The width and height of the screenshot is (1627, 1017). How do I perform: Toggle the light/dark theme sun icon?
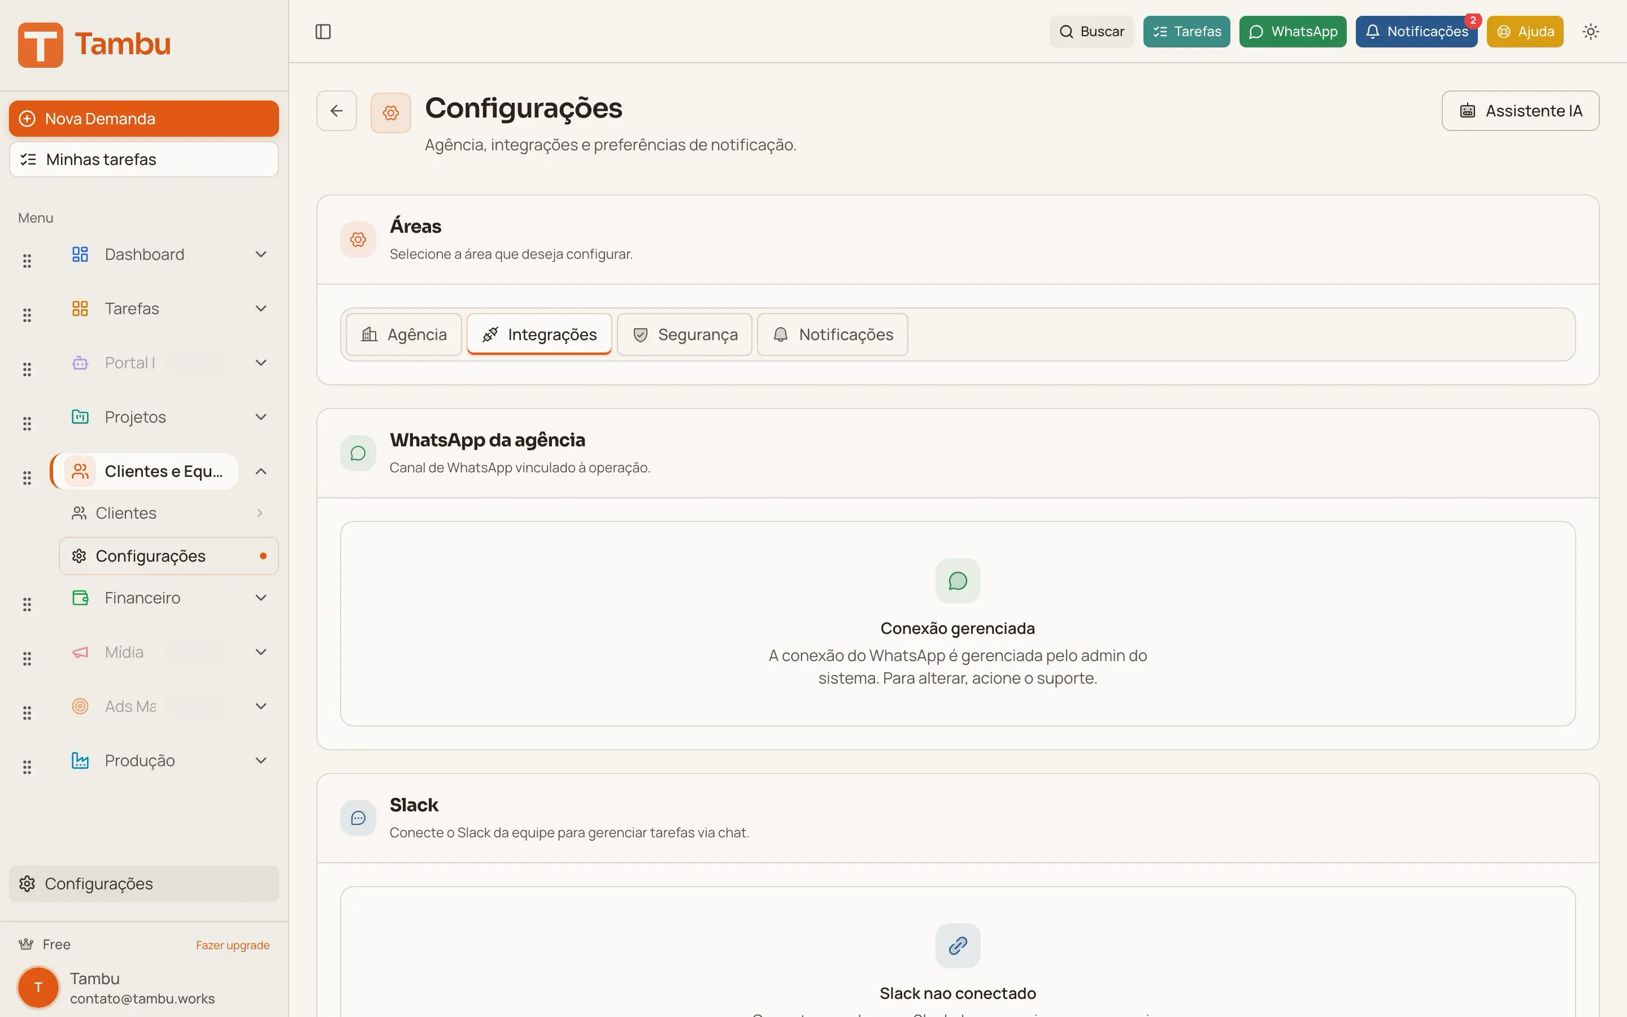[x=1591, y=31]
